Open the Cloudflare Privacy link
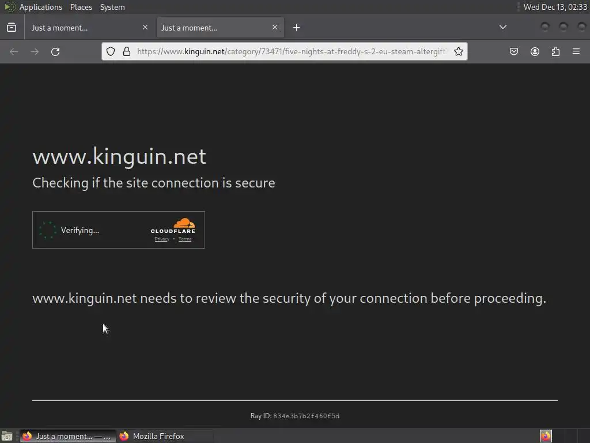590x443 pixels. (x=162, y=239)
